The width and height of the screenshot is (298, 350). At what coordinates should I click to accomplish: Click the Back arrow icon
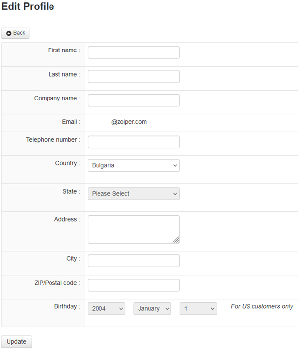pos(9,33)
